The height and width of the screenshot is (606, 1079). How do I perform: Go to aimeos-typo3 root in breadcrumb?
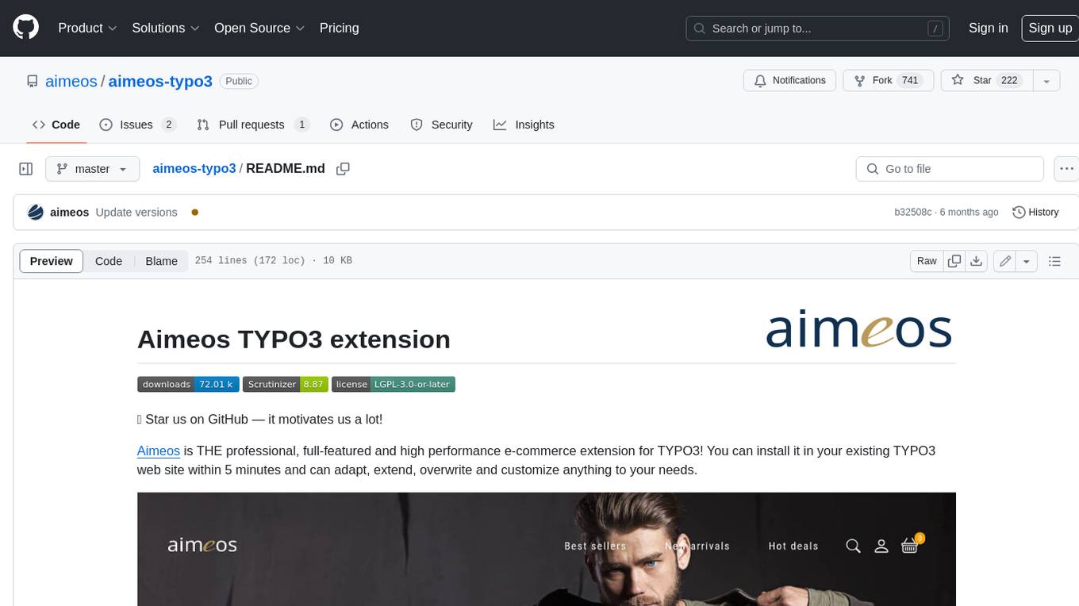click(x=194, y=168)
